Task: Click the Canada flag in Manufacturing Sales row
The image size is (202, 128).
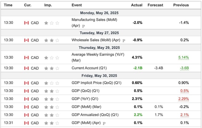Action: pyautogui.click(x=26, y=23)
